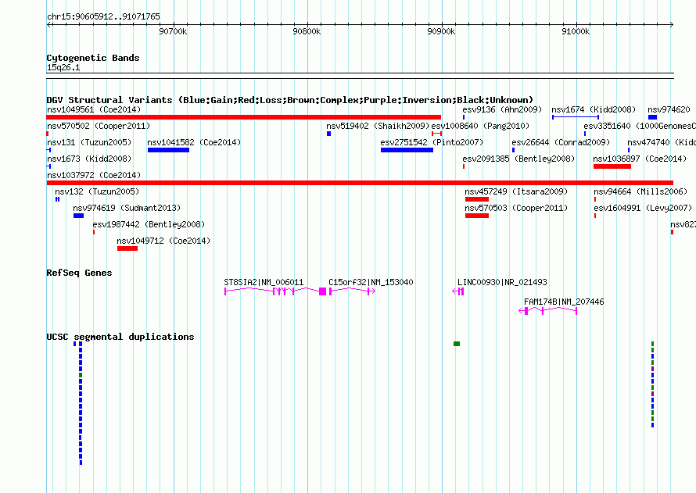The image size is (696, 493).
Task: Click the nsv457249 (Itsara2009) red bar
Action: click(477, 199)
